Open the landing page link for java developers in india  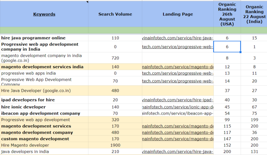coord(178,152)
